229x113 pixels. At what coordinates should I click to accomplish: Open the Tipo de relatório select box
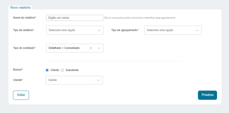75,30
